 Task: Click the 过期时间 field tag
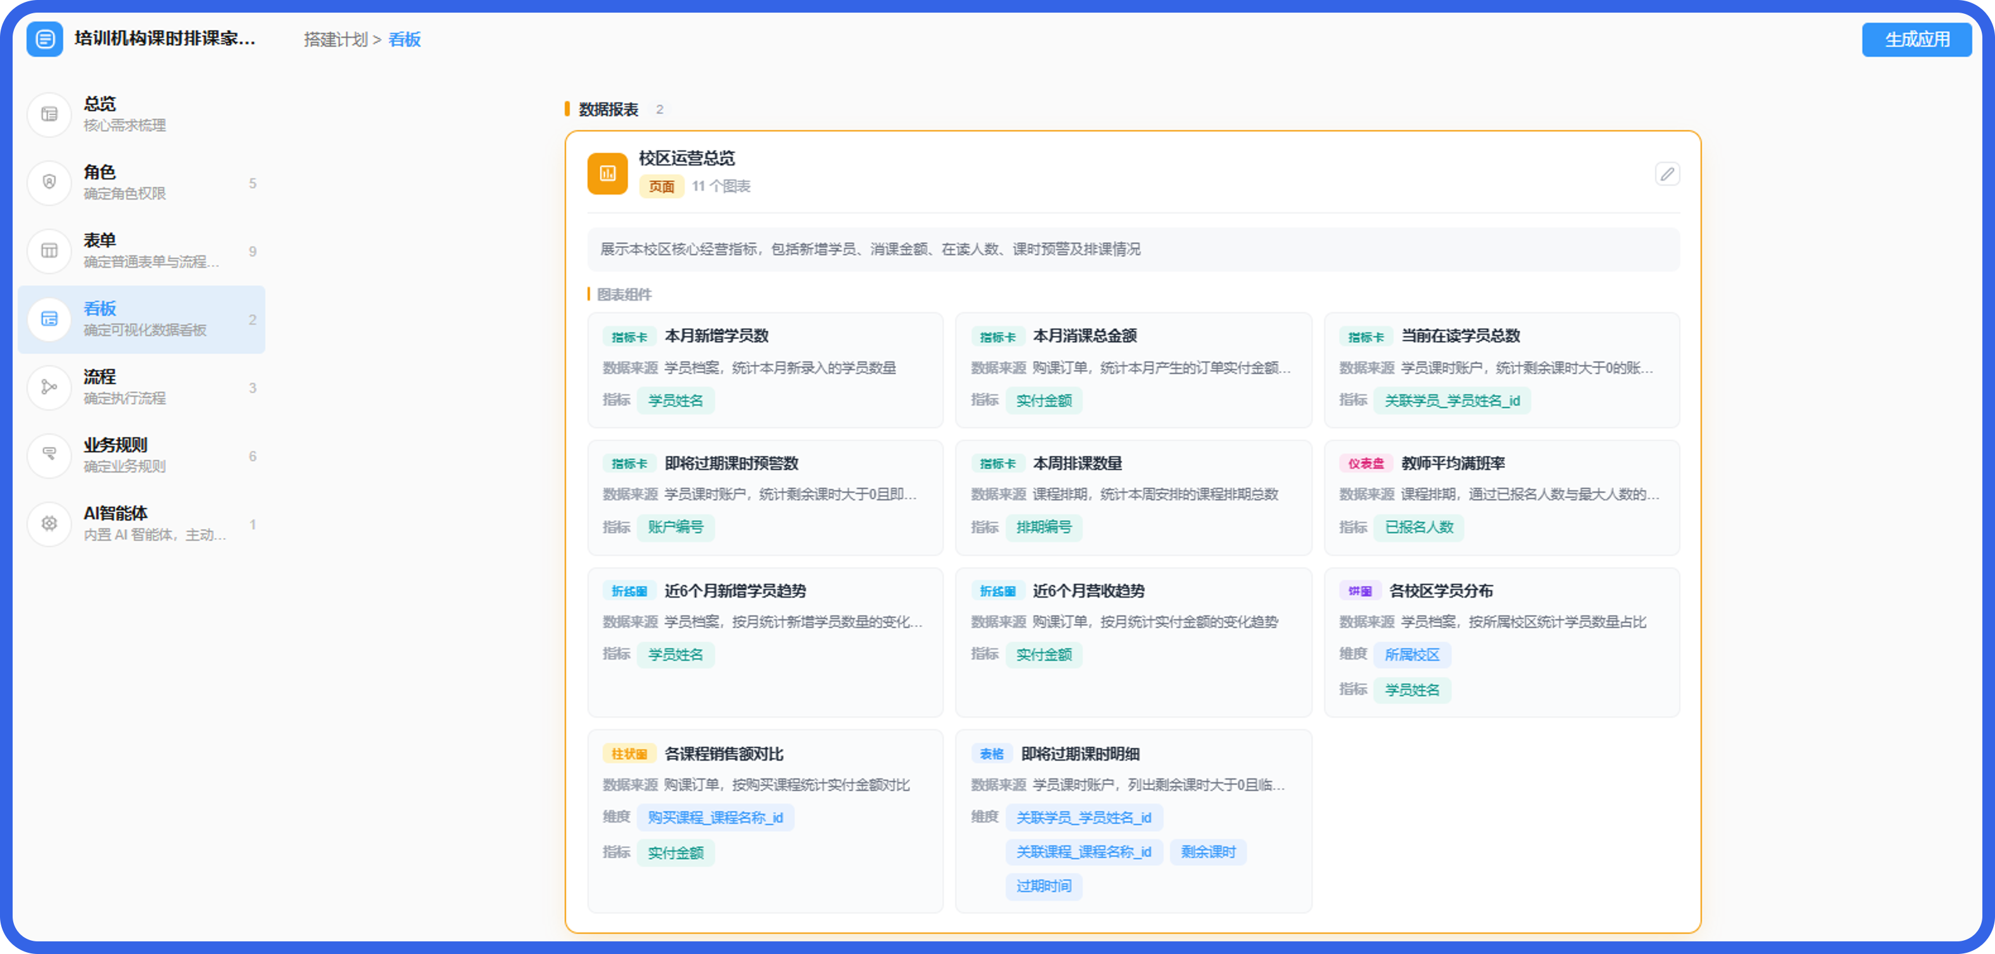click(1043, 886)
